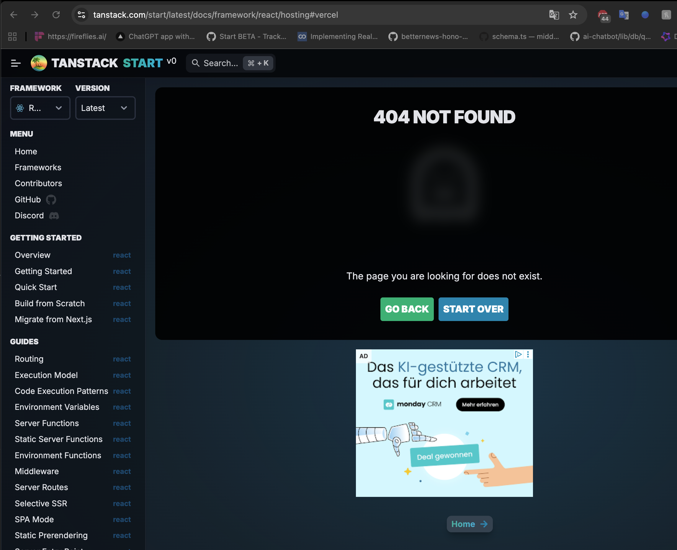Reload the page using the refresh icon
Viewport: 677px width, 550px height.
coord(56,15)
